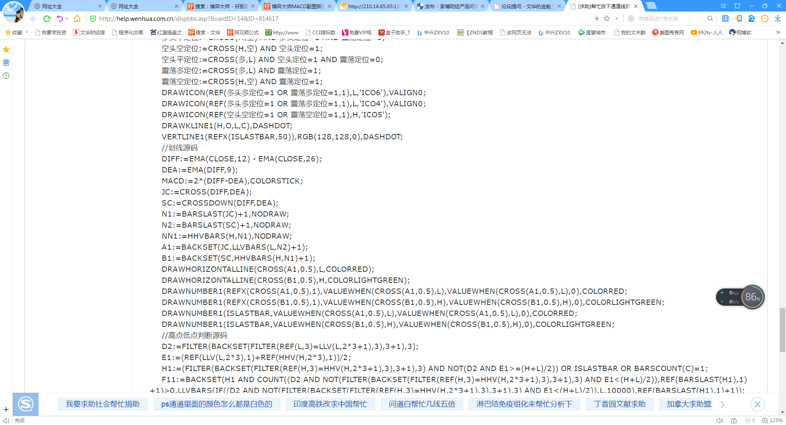Open history clock icon in sidebar
The width and height of the screenshot is (786, 425).
click(x=6, y=76)
